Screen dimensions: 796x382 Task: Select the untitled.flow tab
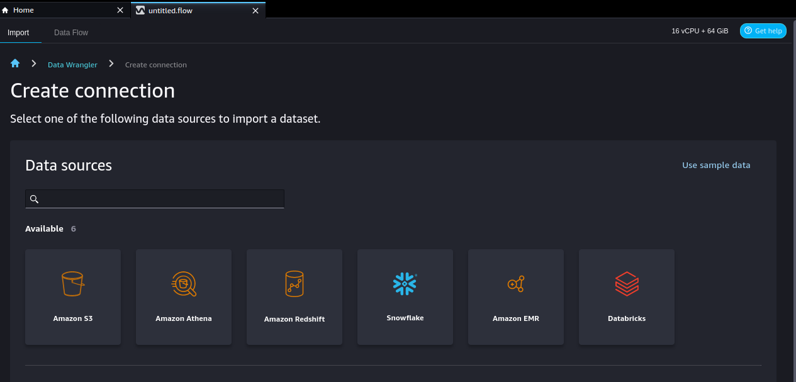tap(198, 10)
